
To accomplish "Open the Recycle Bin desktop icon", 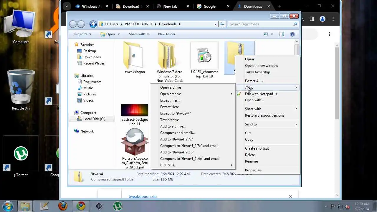I will tap(21, 90).
